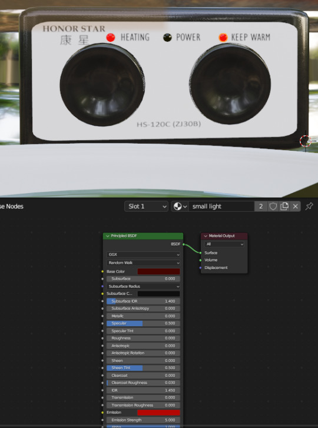Click the Volume input socket
The height and width of the screenshot is (428, 318).
point(200,260)
